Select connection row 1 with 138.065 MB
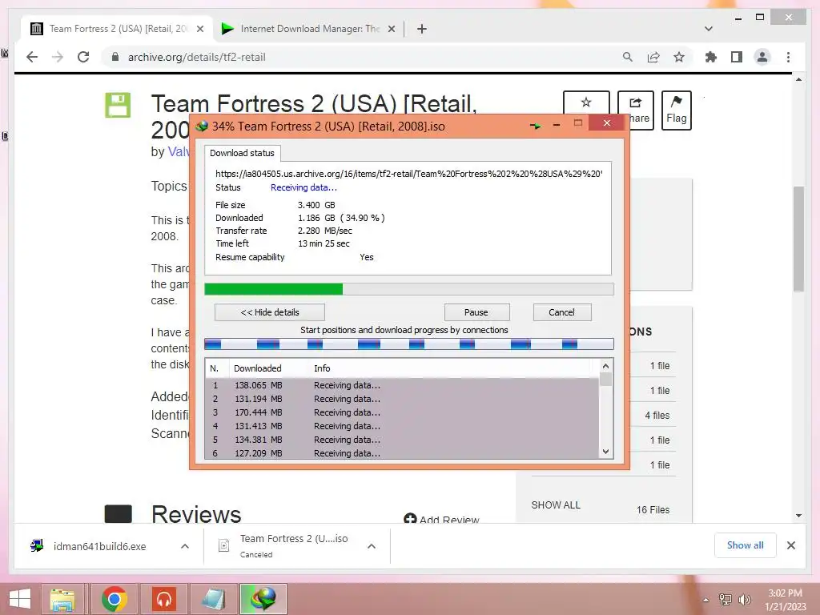This screenshot has height=615, width=820. [x=402, y=385]
